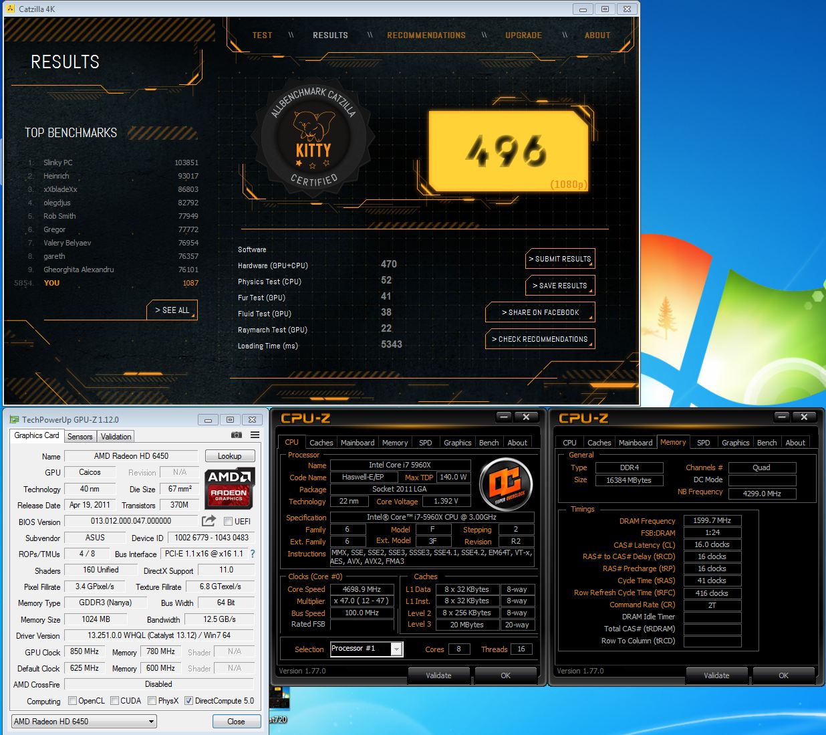Screen dimensions: 826x735
Task: Open the ABOUT tab in Catzilla
Action: point(597,35)
